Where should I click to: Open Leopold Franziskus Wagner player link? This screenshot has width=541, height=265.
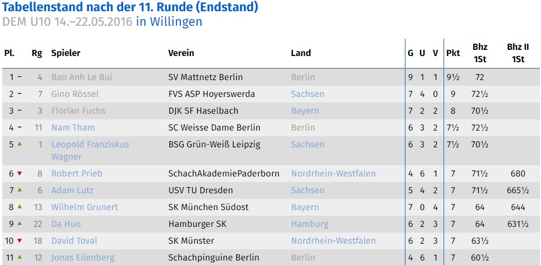click(x=90, y=151)
